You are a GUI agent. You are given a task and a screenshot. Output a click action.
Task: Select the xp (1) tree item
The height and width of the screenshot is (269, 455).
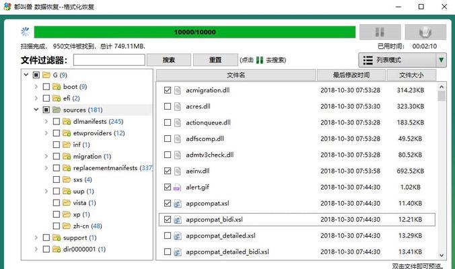pyautogui.click(x=81, y=215)
